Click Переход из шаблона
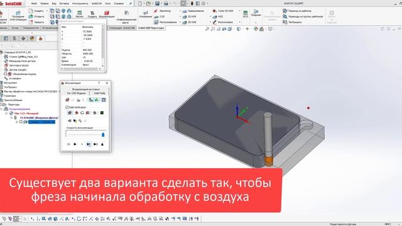Viewport: 402px width, 226px height. [x=297, y=11]
